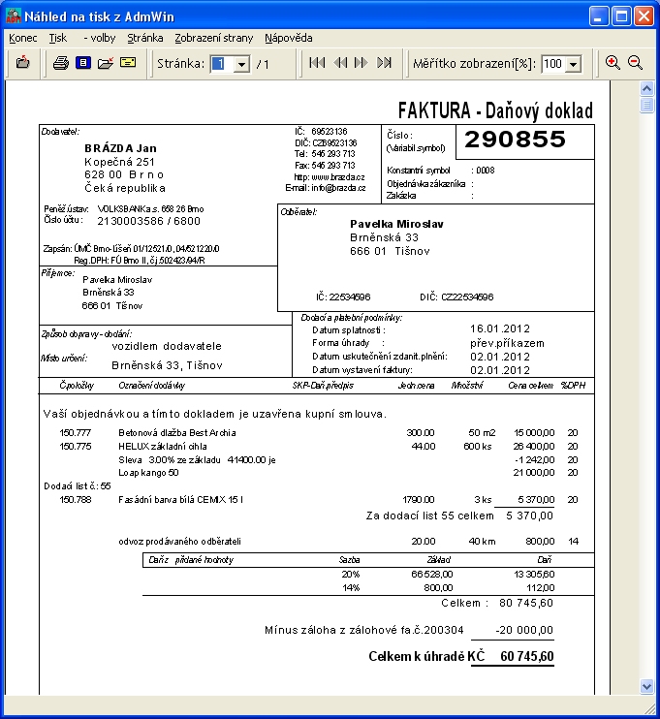Click invoice number 290855
660x719 pixels.
pyautogui.click(x=515, y=140)
